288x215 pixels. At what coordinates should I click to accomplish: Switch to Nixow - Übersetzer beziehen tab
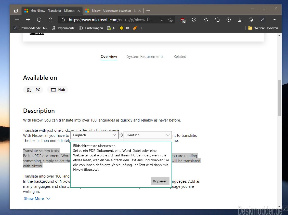pyautogui.click(x=113, y=11)
